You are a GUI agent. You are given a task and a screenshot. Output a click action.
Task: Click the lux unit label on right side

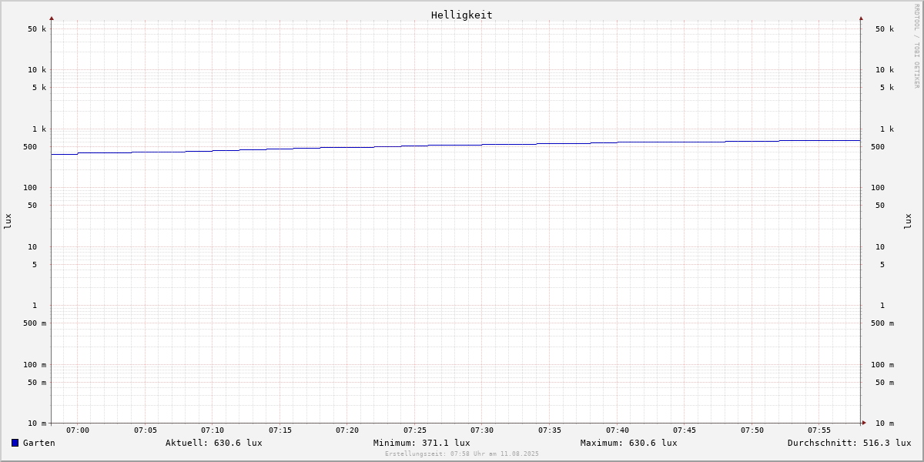(908, 221)
